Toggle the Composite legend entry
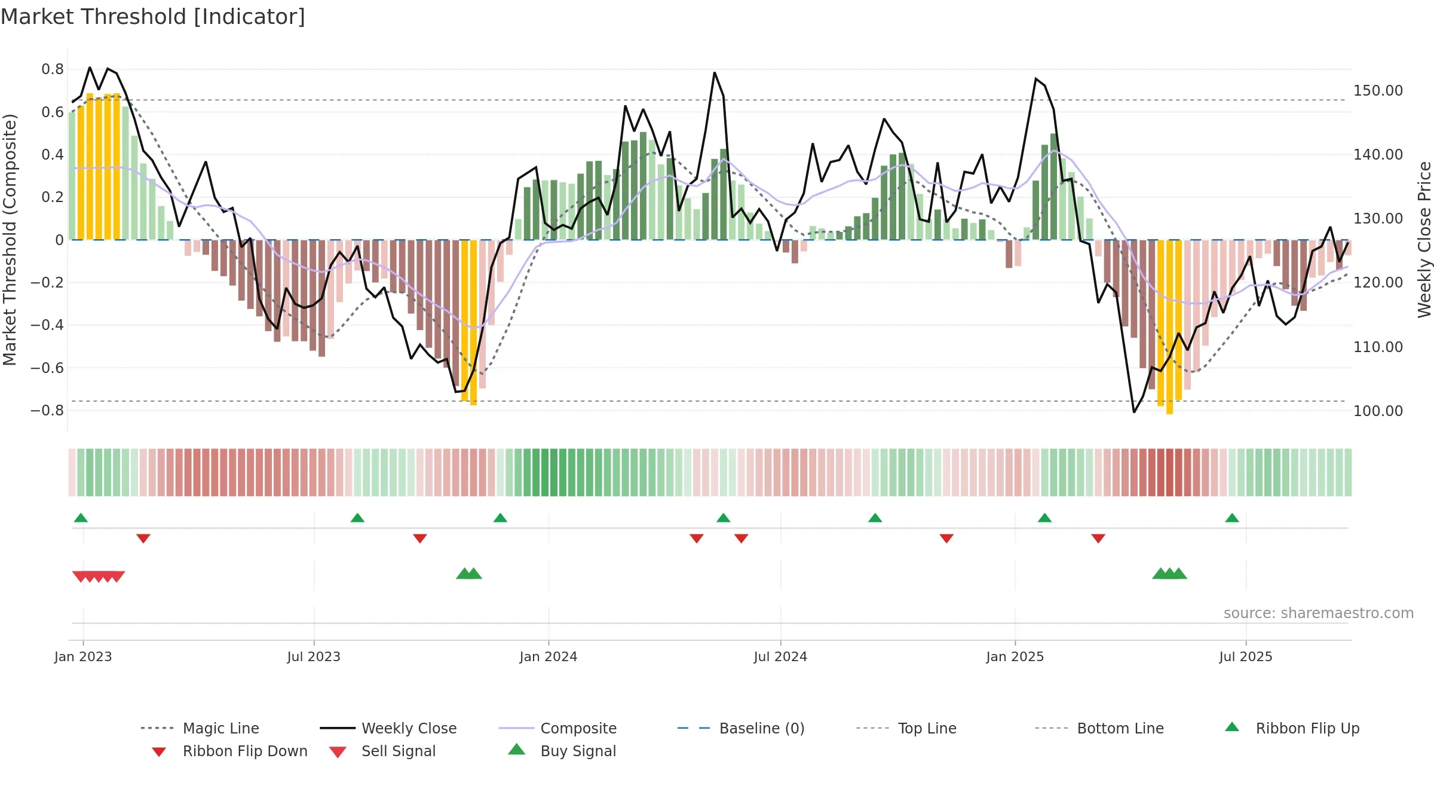The width and height of the screenshot is (1434, 807). click(x=557, y=728)
